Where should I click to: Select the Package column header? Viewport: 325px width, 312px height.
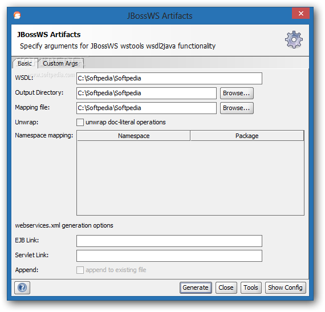pos(247,136)
